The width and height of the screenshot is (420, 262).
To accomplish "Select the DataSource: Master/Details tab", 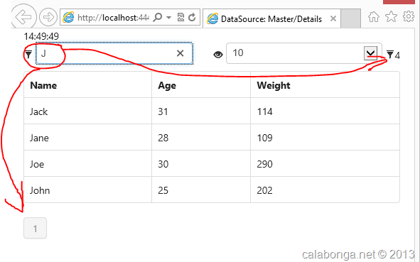I will [x=271, y=18].
